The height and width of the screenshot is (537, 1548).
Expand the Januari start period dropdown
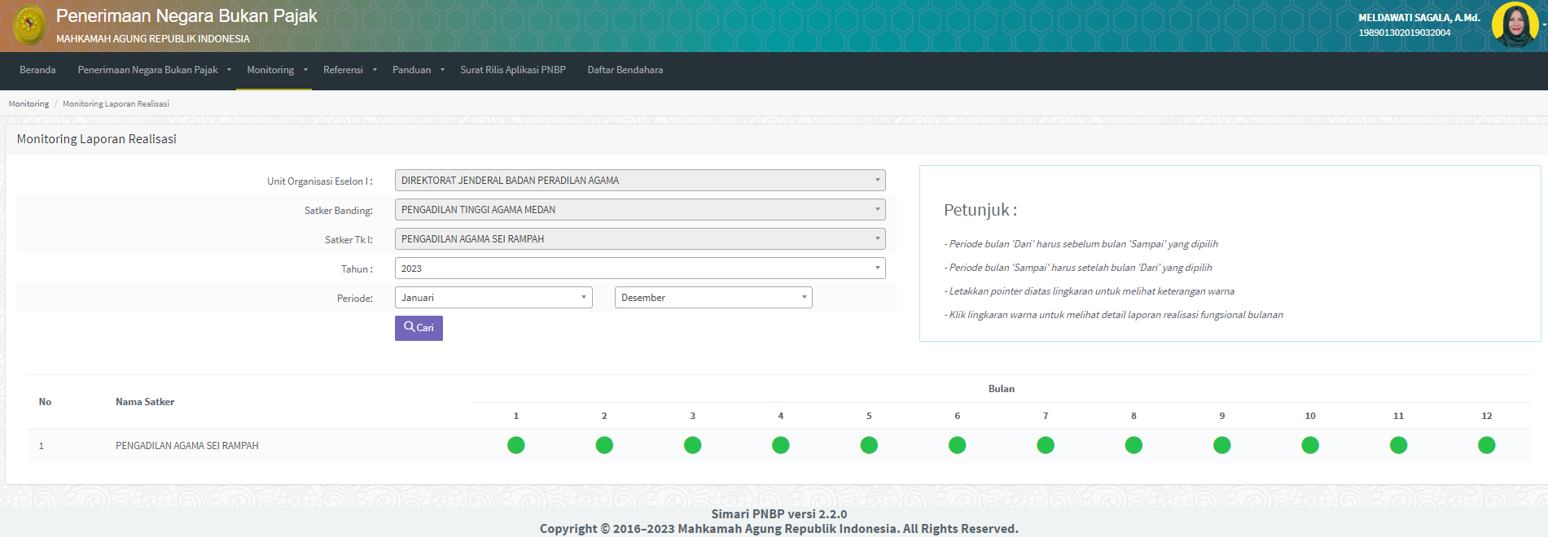[493, 298]
